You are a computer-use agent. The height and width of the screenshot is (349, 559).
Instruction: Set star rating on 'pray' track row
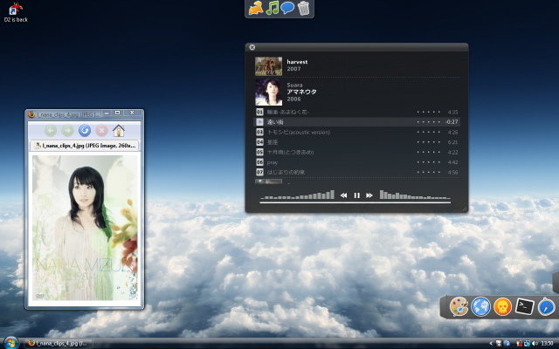429,162
